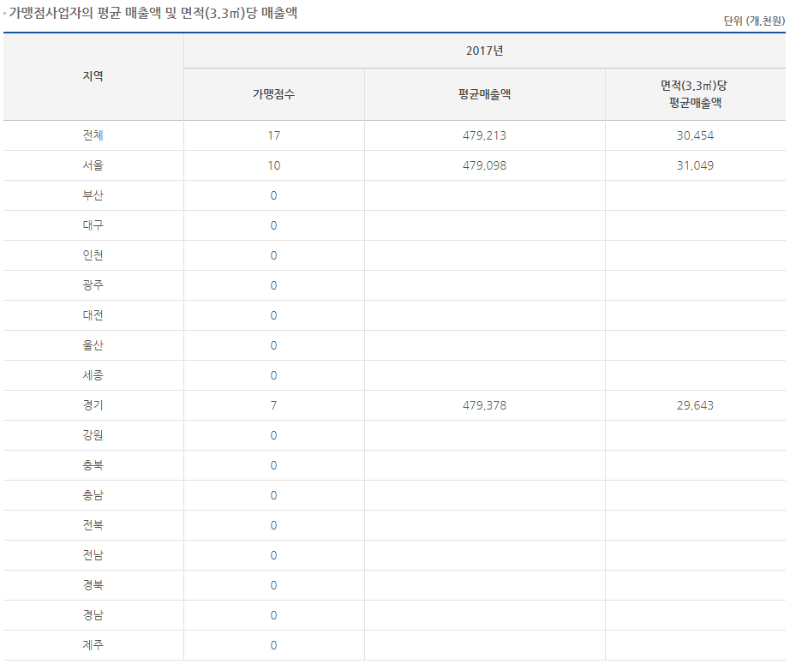
Task: Select the 평균매출액 column header
Action: point(484,94)
